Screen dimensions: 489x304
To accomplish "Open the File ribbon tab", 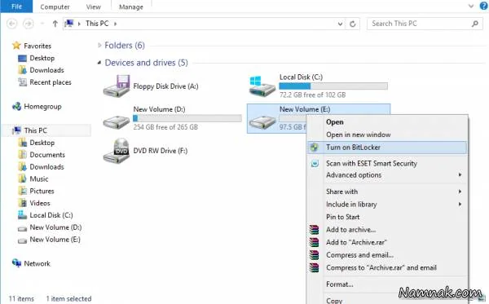I will (16, 7).
